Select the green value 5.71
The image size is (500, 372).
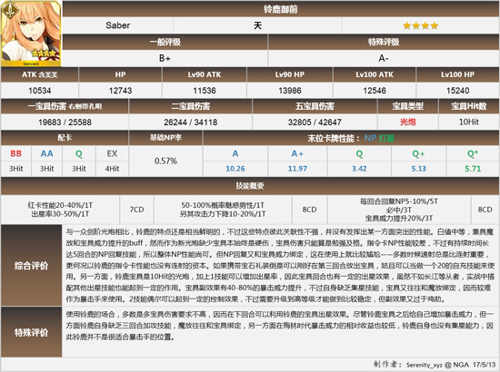(x=473, y=169)
